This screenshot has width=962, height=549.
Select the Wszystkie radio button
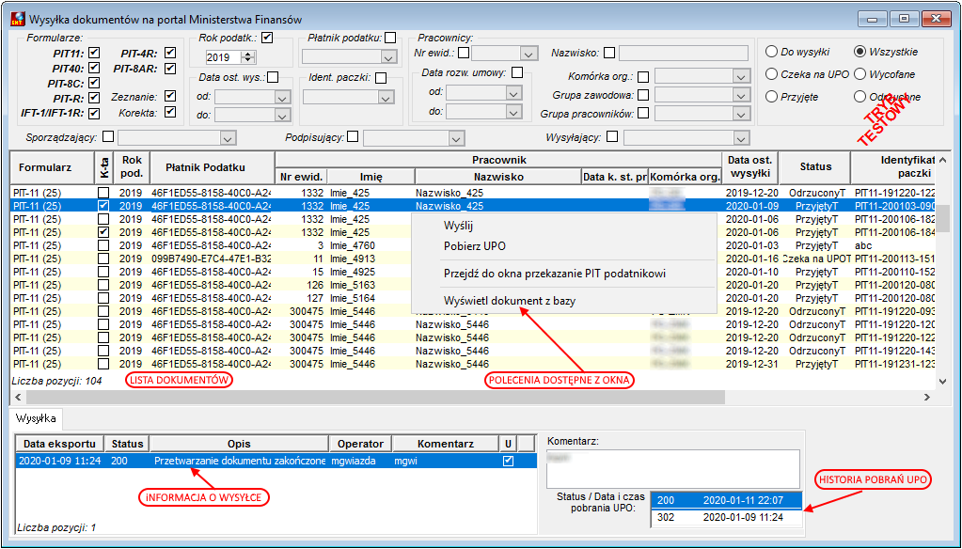(860, 52)
